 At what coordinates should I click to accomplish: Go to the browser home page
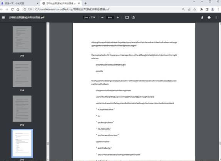18,10
